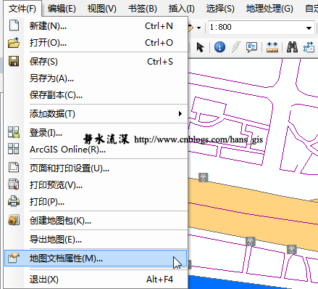Click the printer icon
The image size is (318, 289).
[14, 201]
